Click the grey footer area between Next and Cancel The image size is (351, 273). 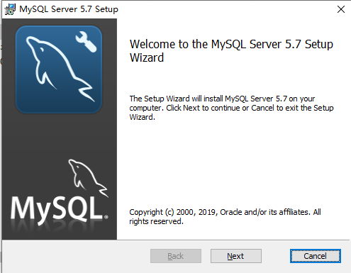click(x=276, y=256)
